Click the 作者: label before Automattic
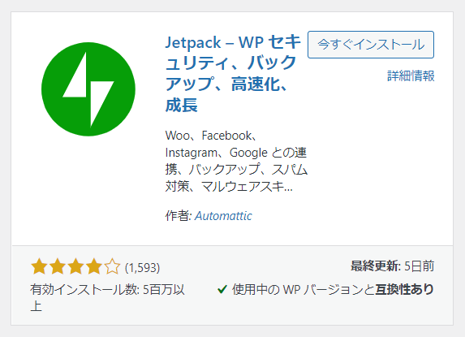The image size is (465, 337). click(178, 216)
